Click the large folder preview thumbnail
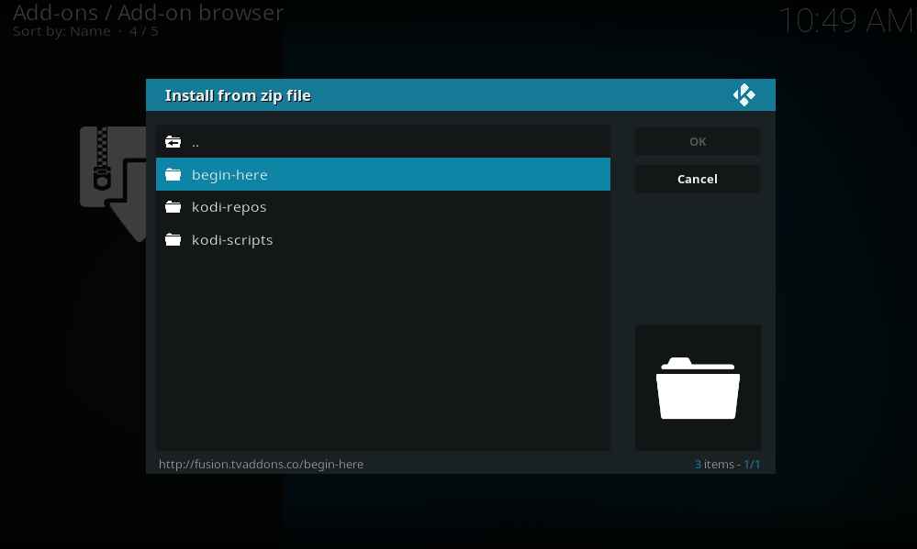The height and width of the screenshot is (549, 917). 699,387
